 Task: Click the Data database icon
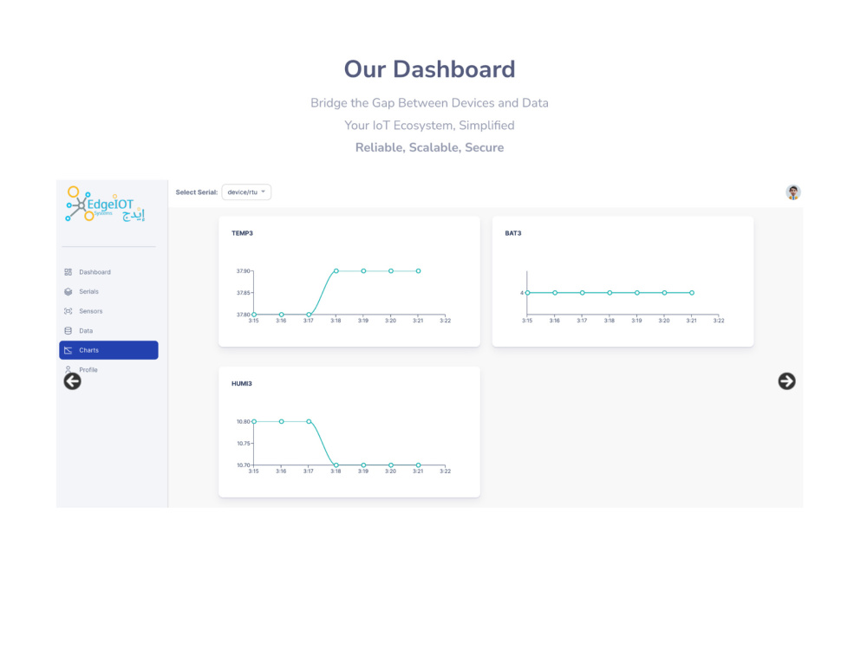[x=68, y=330]
